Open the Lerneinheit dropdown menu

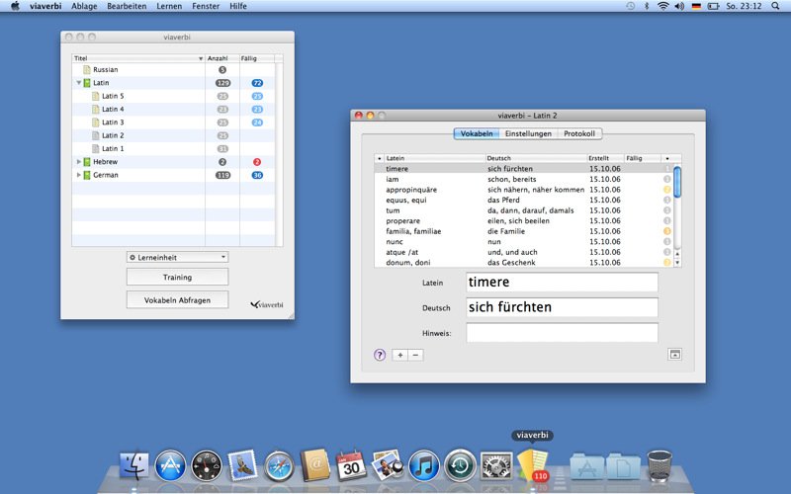pyautogui.click(x=177, y=257)
